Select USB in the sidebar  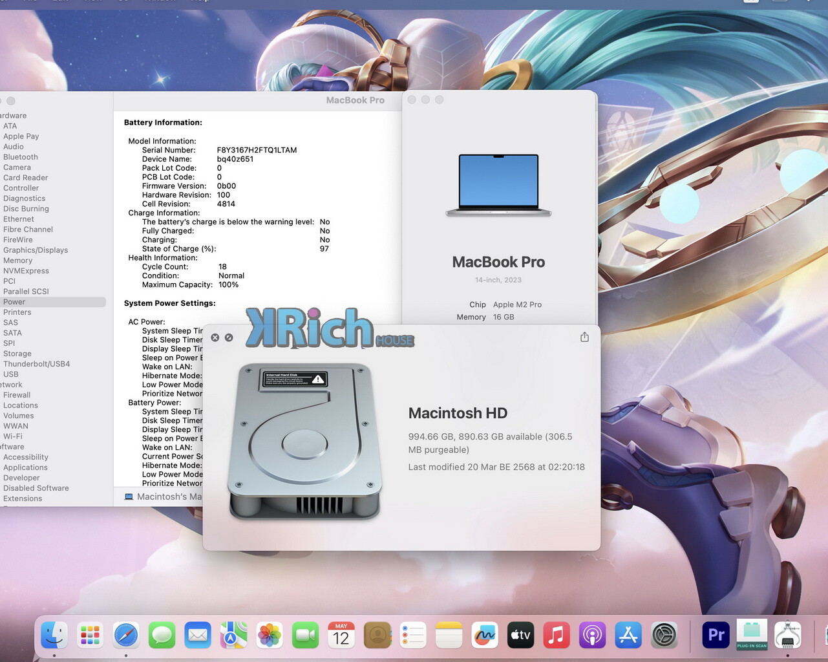coord(11,374)
